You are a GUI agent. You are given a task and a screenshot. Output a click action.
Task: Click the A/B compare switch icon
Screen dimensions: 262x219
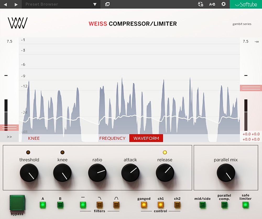(200, 4)
